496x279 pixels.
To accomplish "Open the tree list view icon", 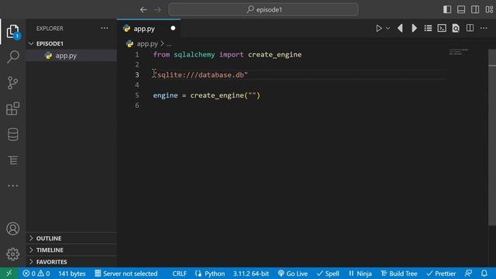I will 12,160.
